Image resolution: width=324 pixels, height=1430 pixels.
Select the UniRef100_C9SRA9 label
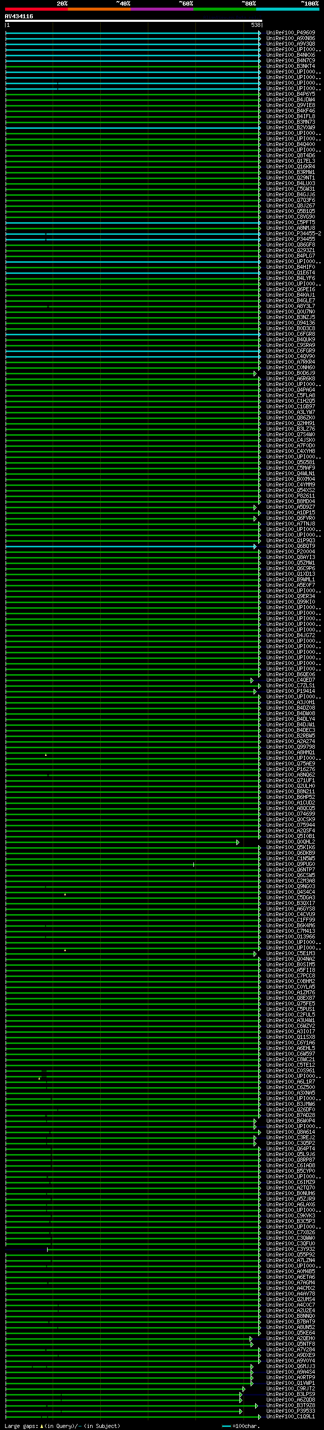pos(290,345)
